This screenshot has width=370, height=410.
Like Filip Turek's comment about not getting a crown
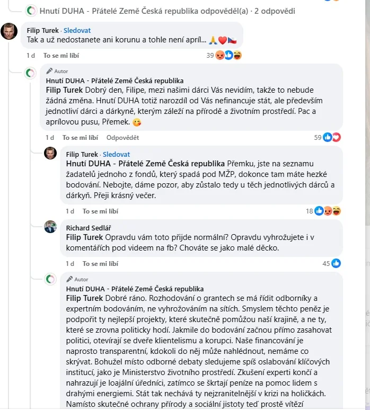(x=59, y=55)
